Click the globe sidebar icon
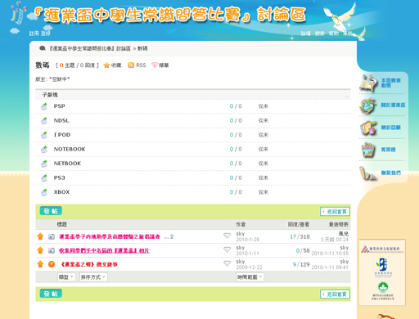419x319 pixels. click(368, 106)
